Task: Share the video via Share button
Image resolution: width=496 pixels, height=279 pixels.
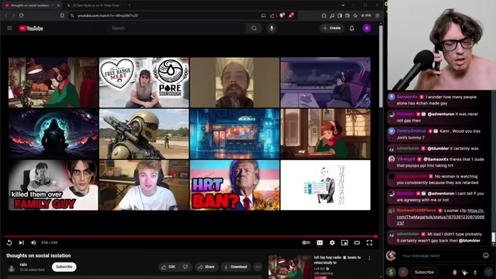Action: [x=206, y=267]
